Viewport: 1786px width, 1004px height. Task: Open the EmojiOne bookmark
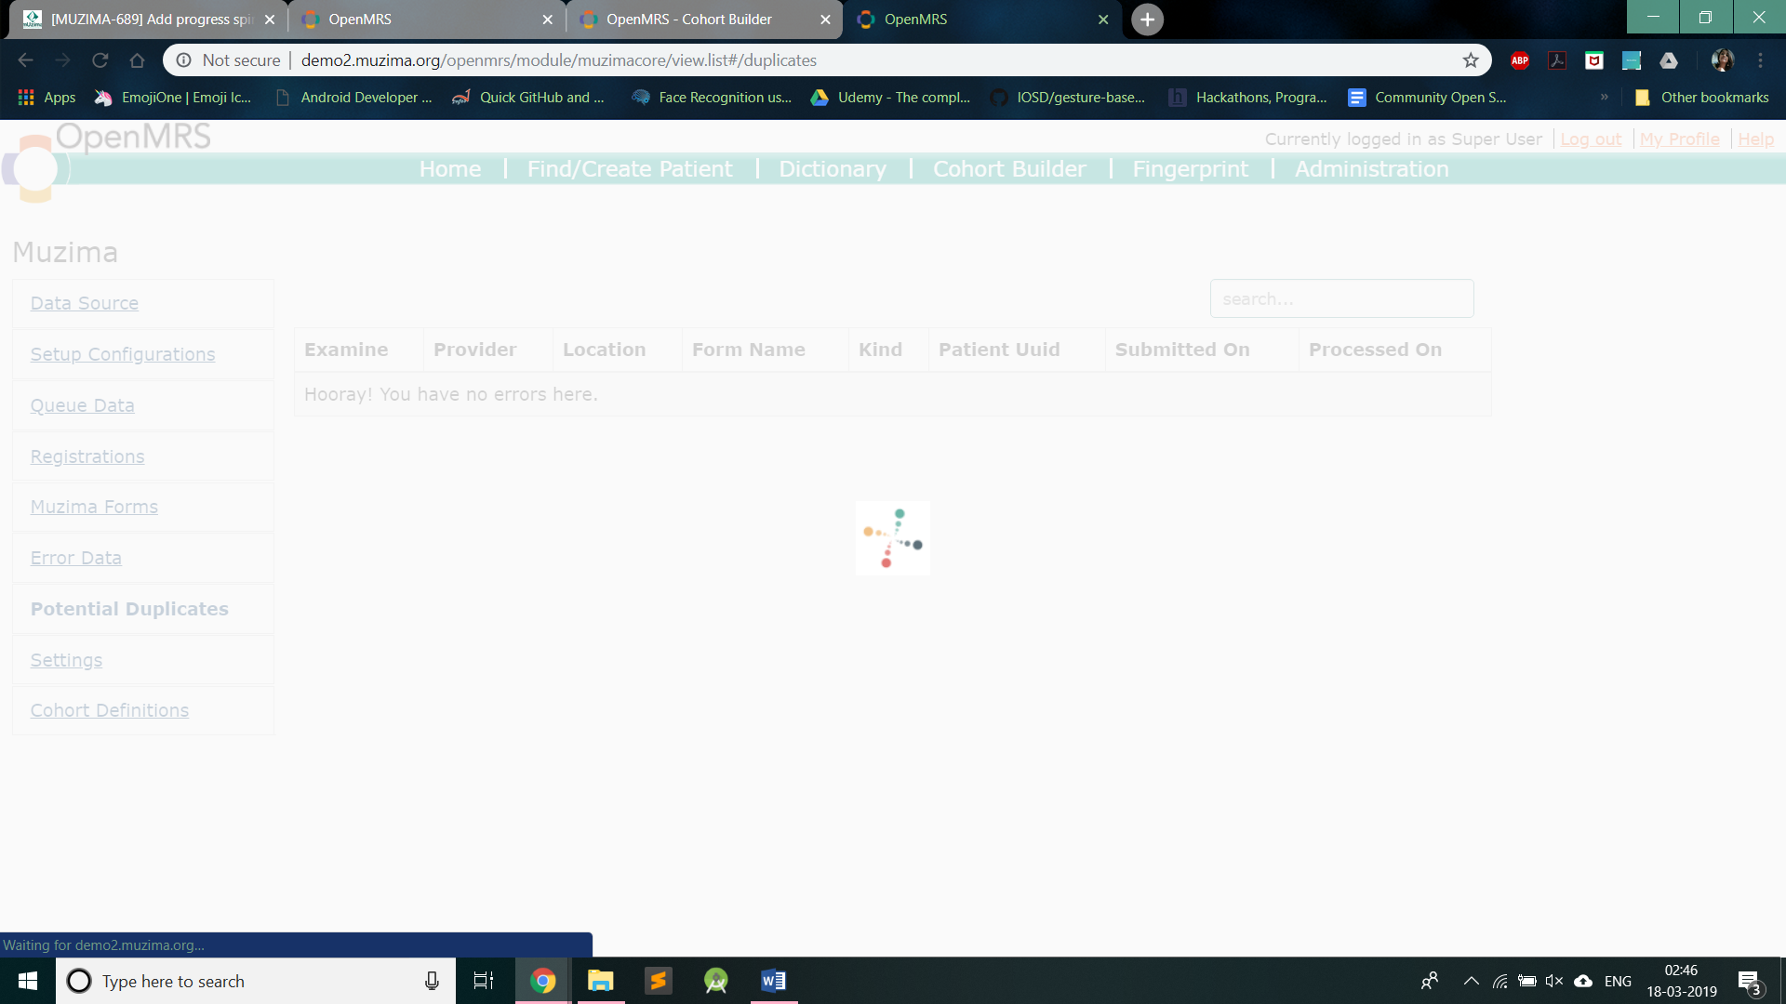(173, 98)
